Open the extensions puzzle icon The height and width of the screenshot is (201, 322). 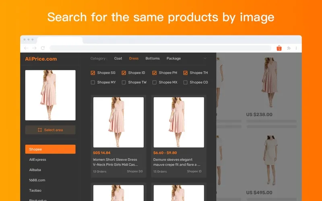[289, 48]
